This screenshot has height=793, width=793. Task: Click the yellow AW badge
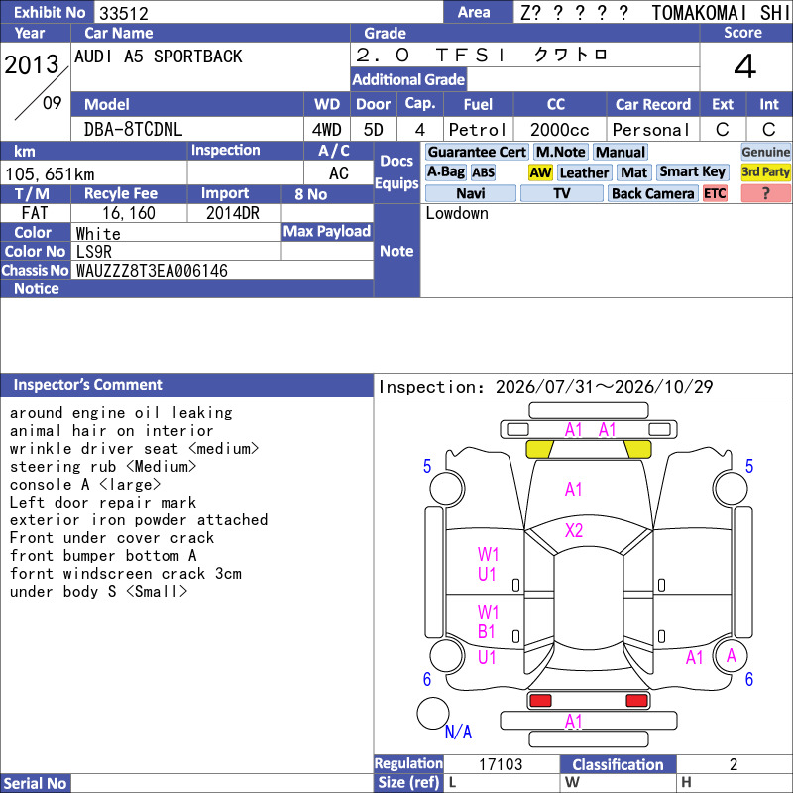pos(540,172)
